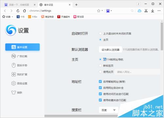Click the 115 browser logo
This screenshot has width=164, height=118.
(x=10, y=30)
